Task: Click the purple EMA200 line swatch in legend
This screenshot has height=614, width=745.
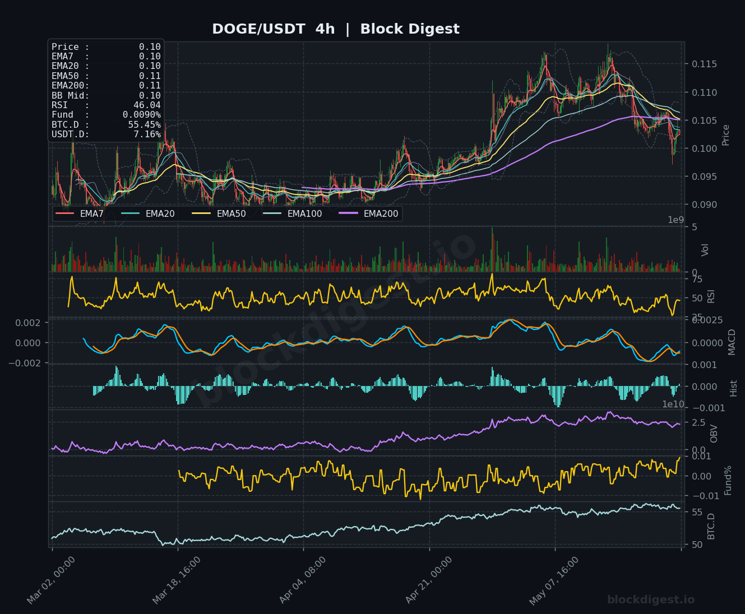Action: 348,213
